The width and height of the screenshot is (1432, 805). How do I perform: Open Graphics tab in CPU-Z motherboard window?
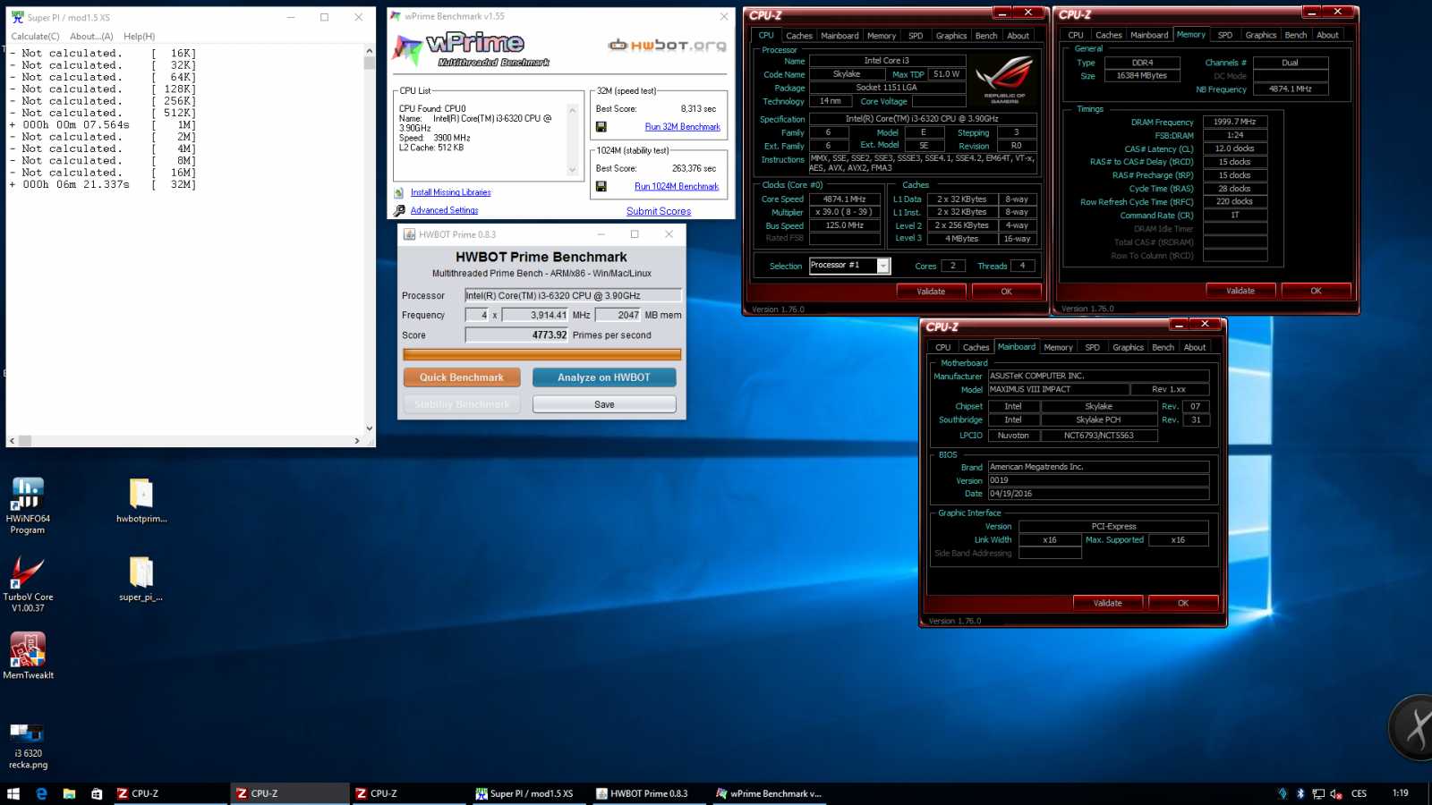coord(1128,347)
